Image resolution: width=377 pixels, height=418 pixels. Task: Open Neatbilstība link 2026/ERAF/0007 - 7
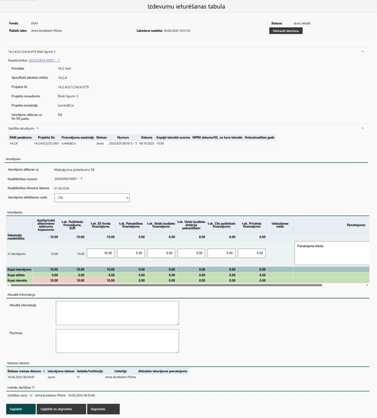(44, 61)
